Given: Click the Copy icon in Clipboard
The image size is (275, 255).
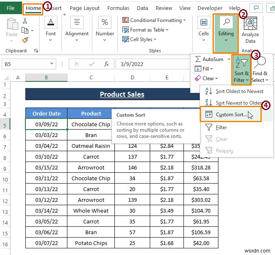Looking at the screenshot, I should [x=25, y=30].
